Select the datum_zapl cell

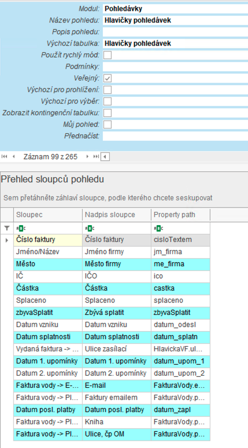coord(180,410)
